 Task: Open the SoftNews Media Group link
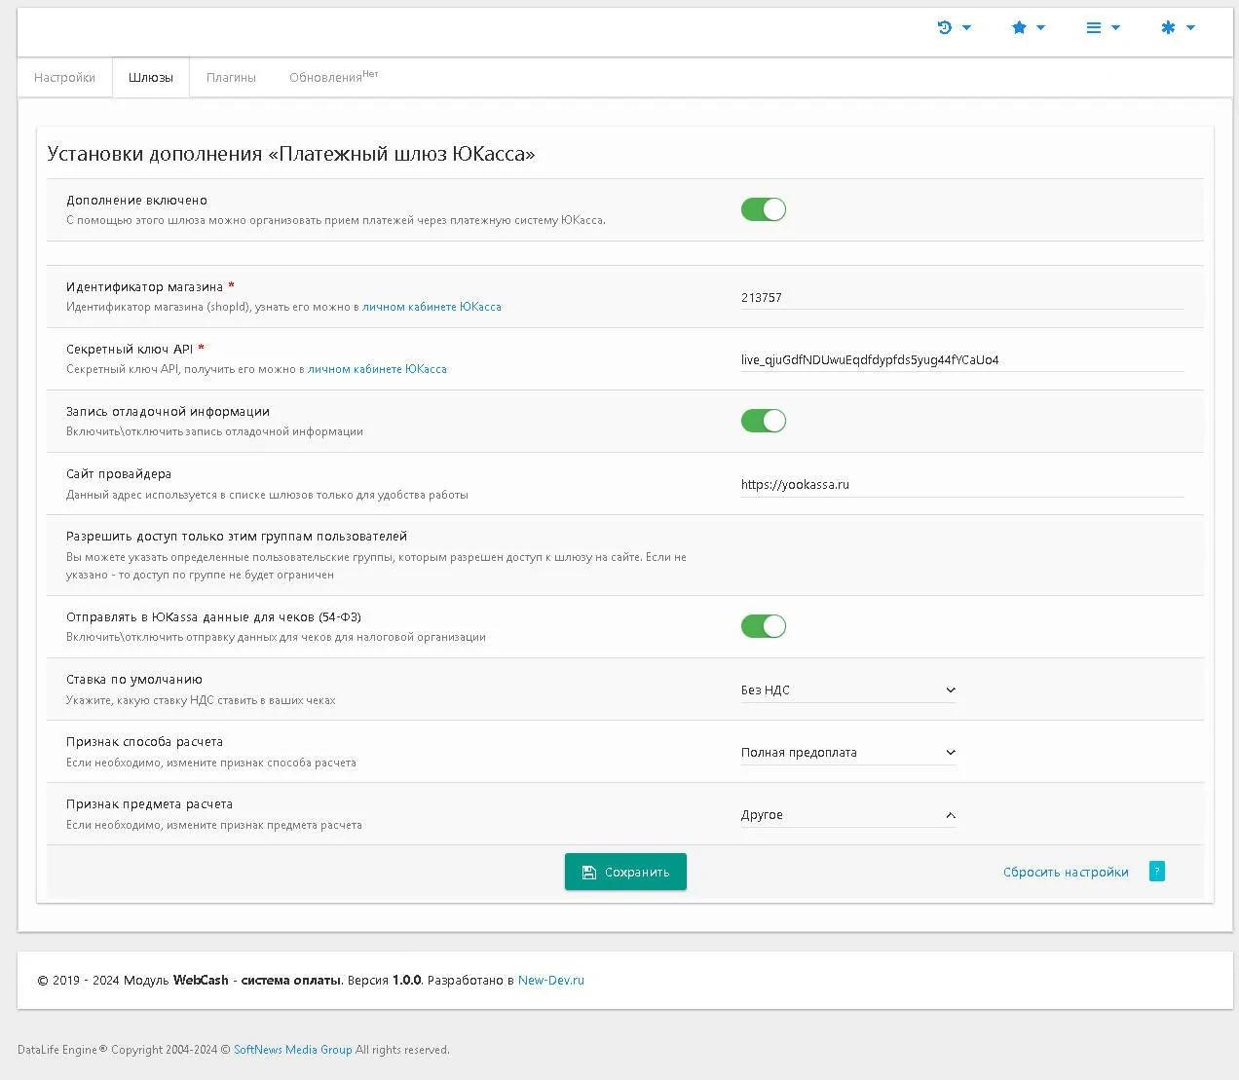point(293,1050)
